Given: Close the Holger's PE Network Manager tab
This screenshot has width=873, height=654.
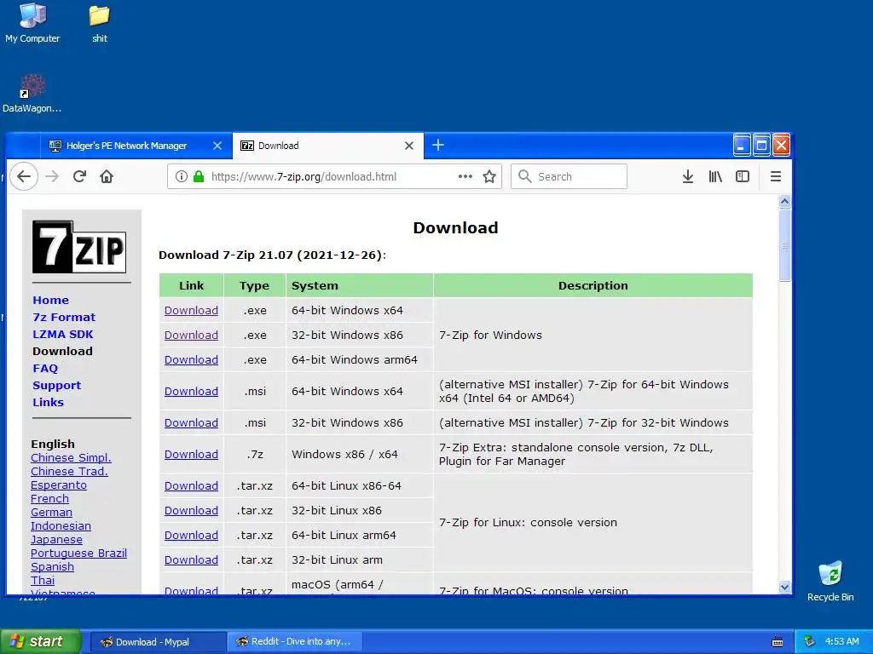Looking at the screenshot, I should coord(217,146).
